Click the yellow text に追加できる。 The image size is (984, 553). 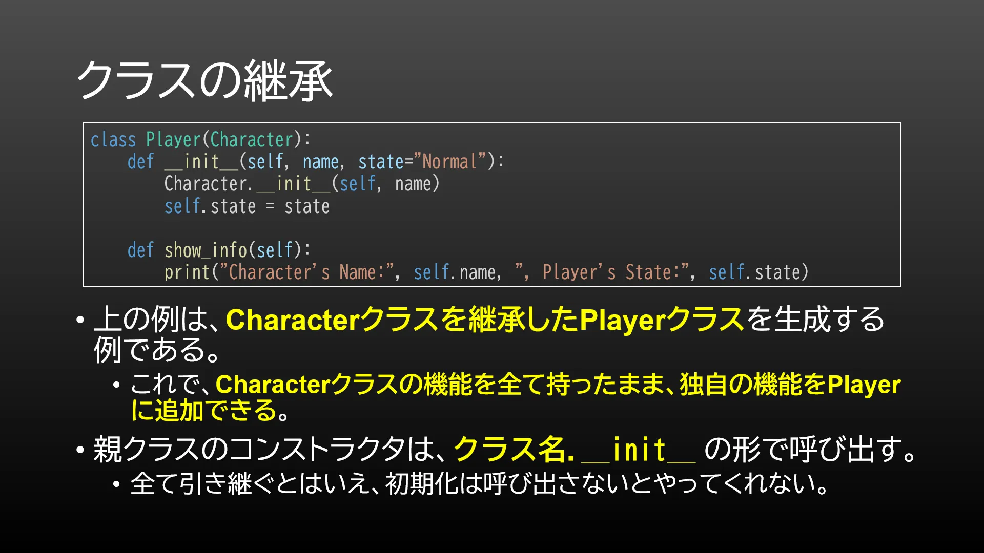pyautogui.click(x=210, y=410)
